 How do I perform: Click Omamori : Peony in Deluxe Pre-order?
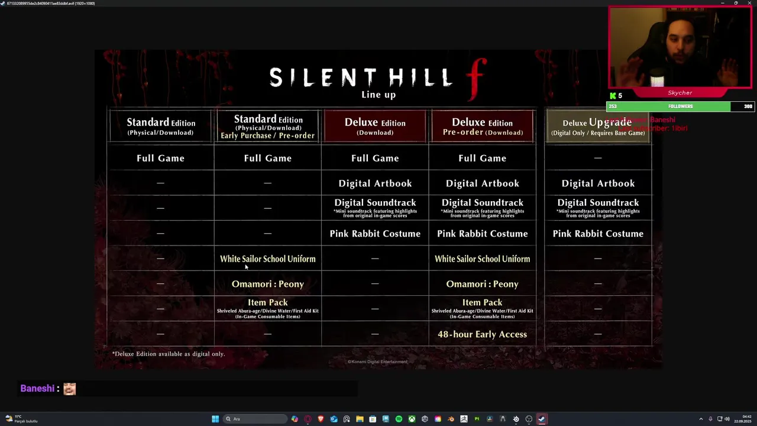tap(482, 284)
